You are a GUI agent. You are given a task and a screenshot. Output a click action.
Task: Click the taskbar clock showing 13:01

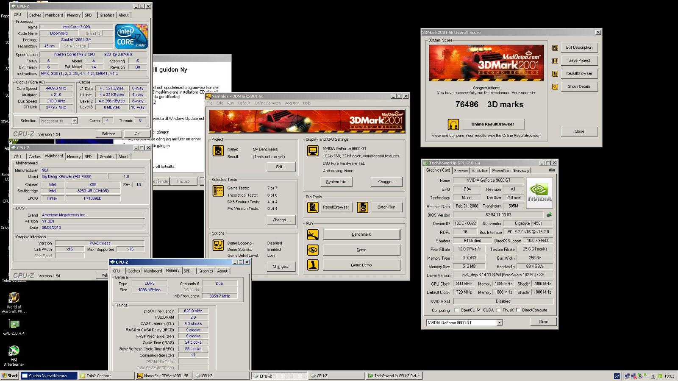tap(669, 376)
